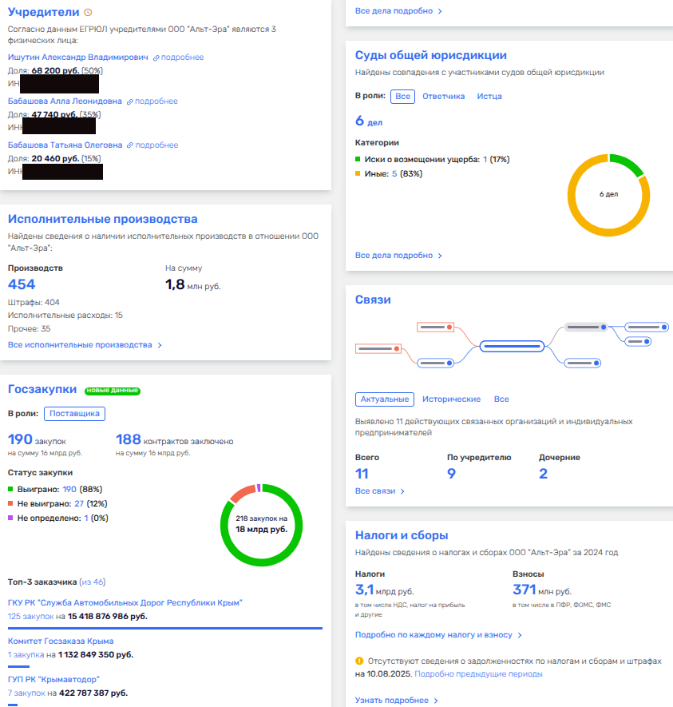Select the Все role filter in courts section

(x=402, y=96)
